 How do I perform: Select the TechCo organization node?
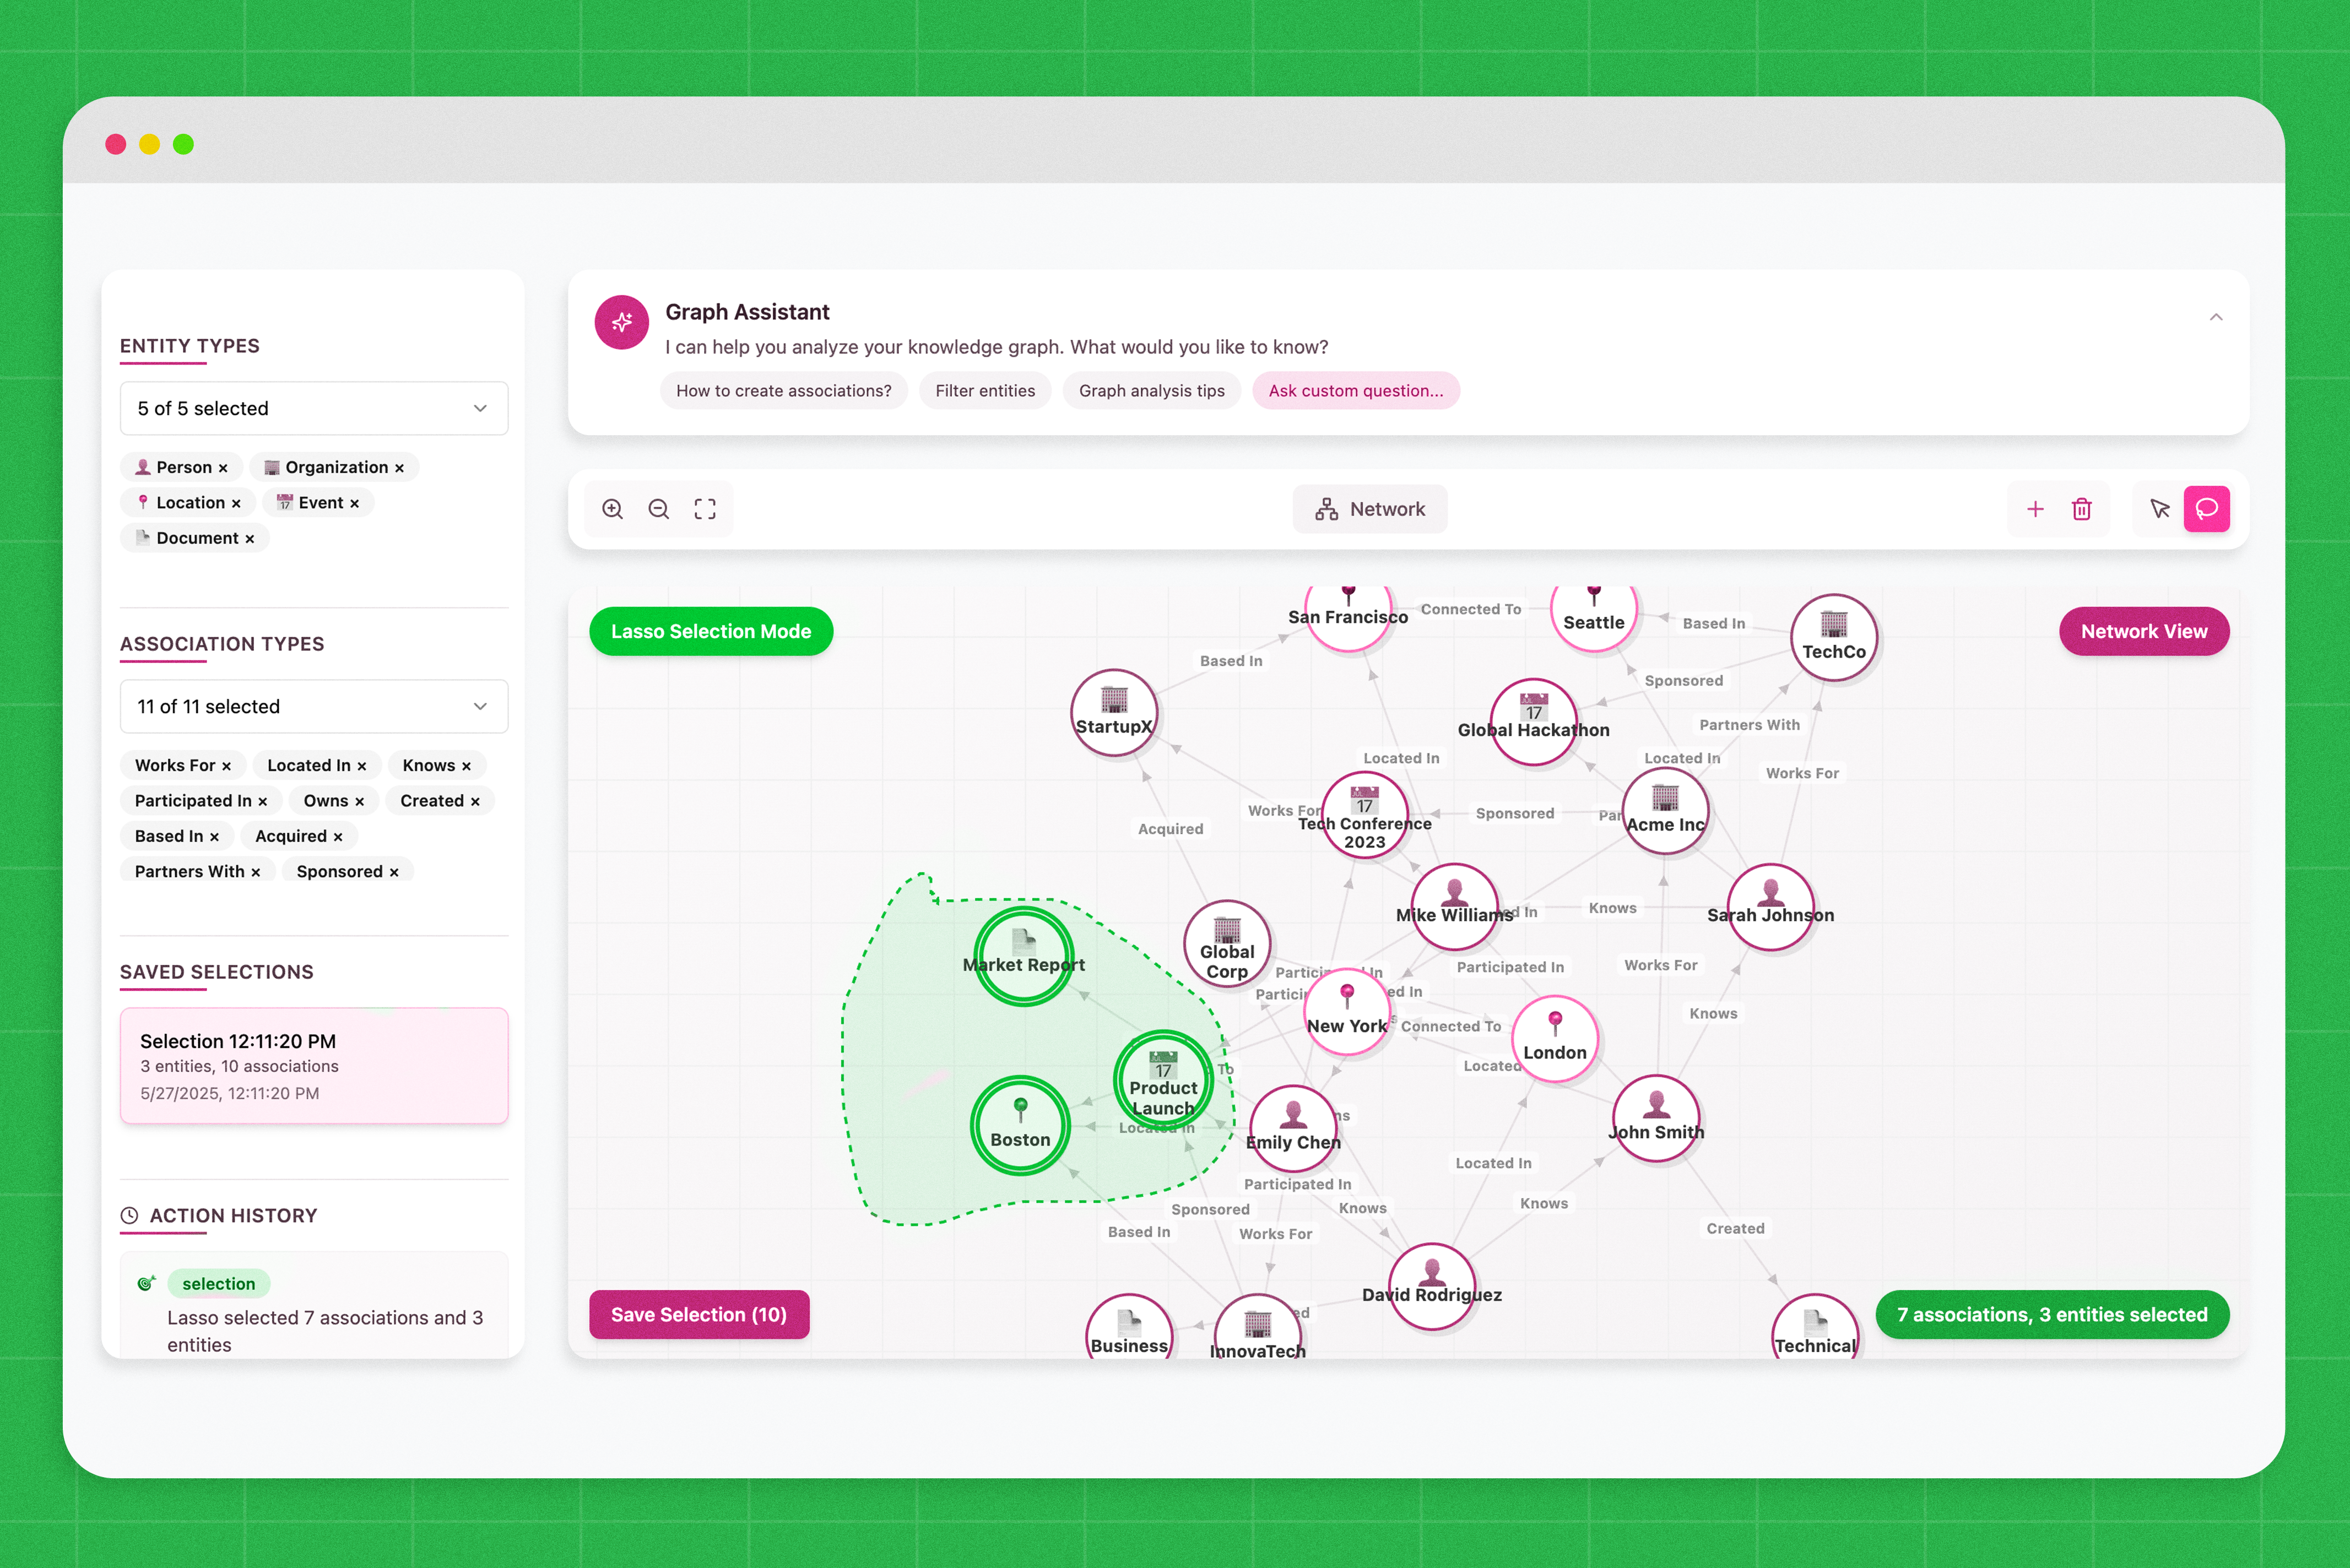1834,638
